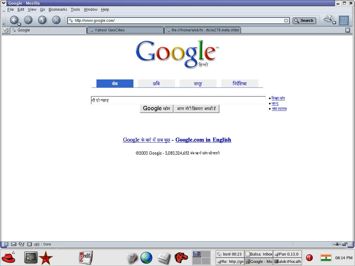Click the bookmark icon in the URL bar
This screenshot has width=355, height=266.
[x=71, y=21]
